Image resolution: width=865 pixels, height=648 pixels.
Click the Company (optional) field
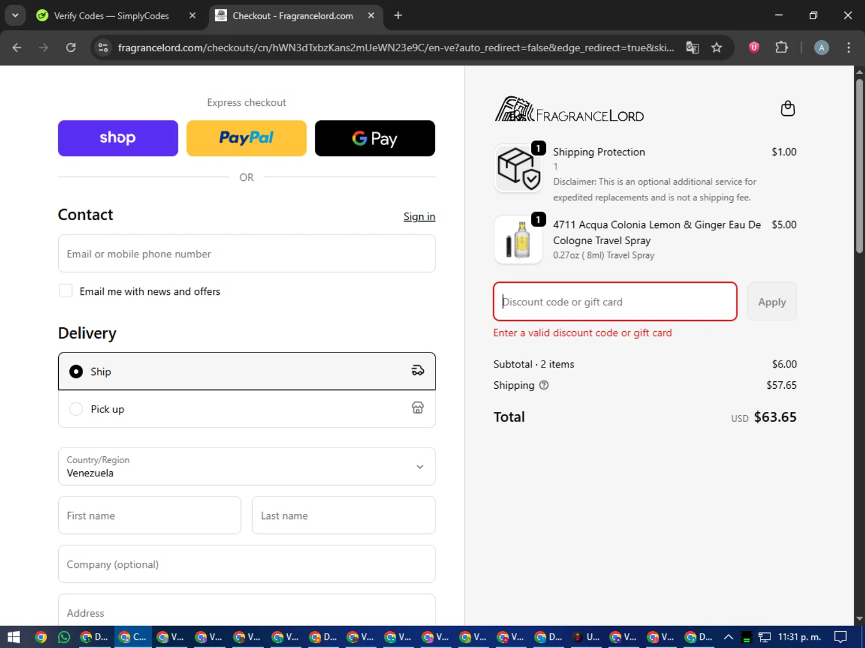pos(247,564)
